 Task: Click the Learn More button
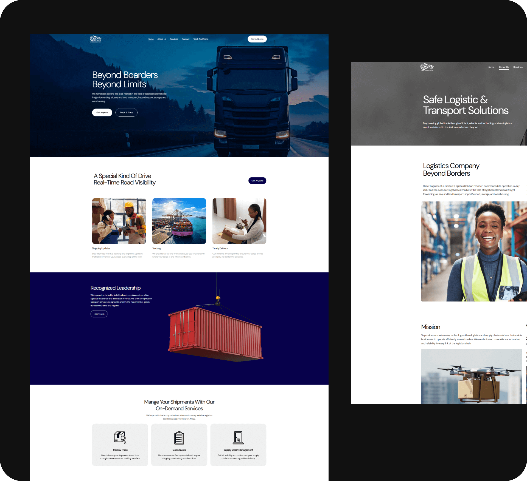[99, 314]
